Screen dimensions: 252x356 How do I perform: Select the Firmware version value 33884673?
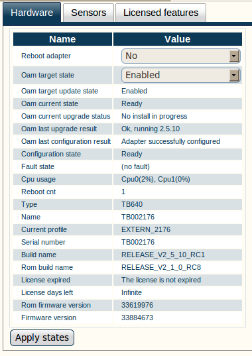click(x=137, y=318)
